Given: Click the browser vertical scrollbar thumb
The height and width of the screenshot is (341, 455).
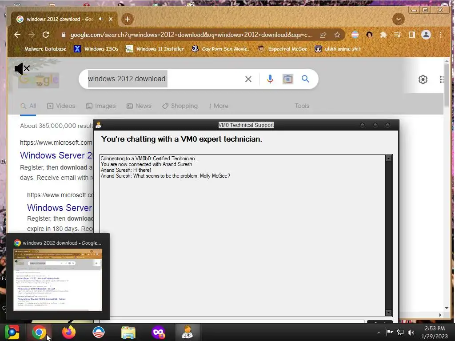Looking at the screenshot, I should coord(447,85).
